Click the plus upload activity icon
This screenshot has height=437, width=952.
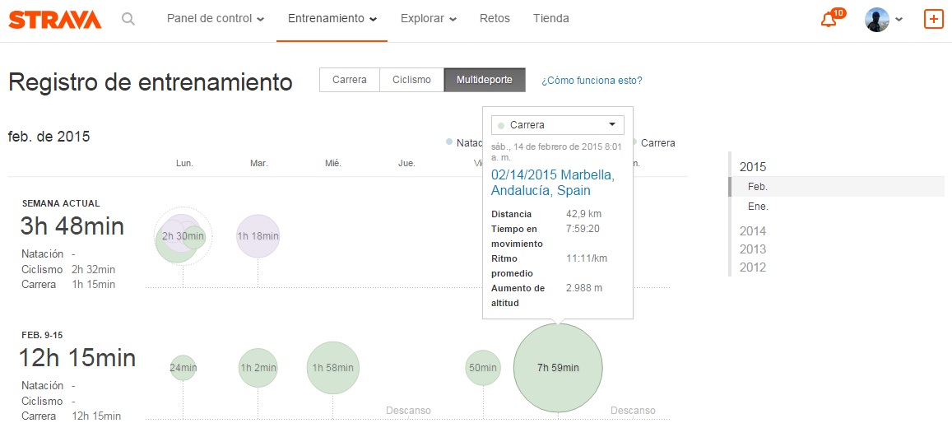point(933,20)
